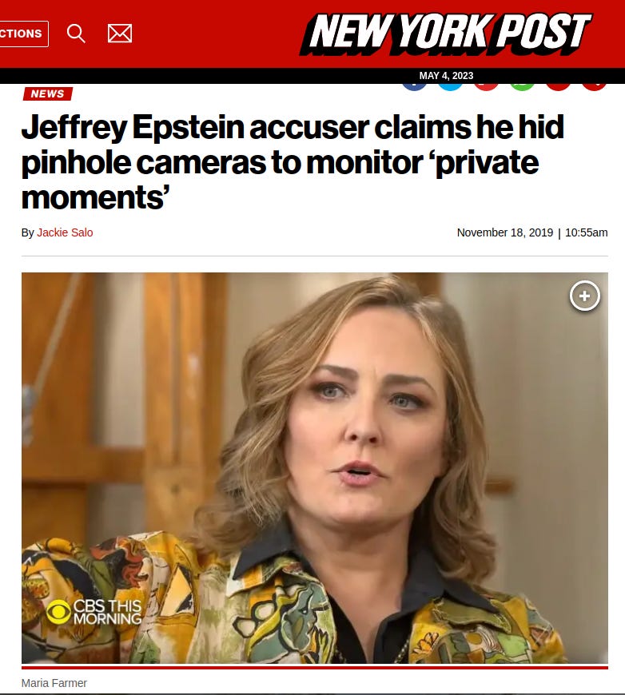The image size is (625, 695).
Task: Share the article via the blue Facebook circle
Action: 415,87
